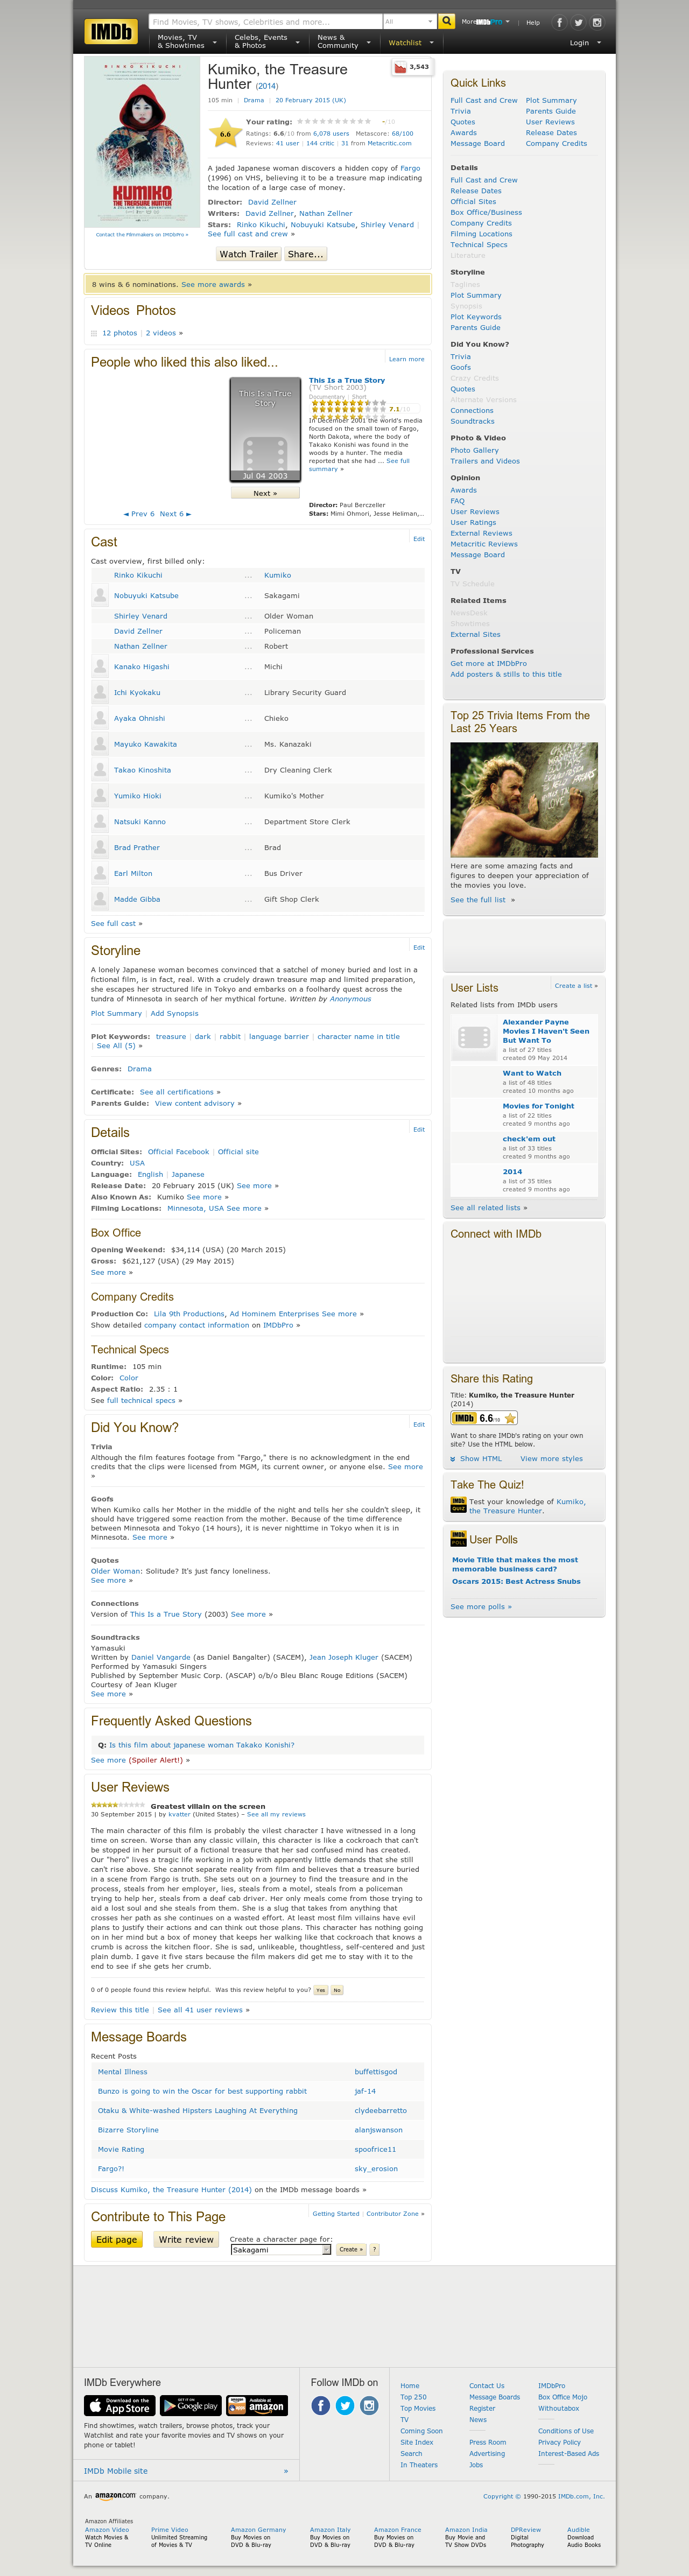This screenshot has height=2576, width=689.
Task: Click the Write review button
Action: tap(186, 2239)
